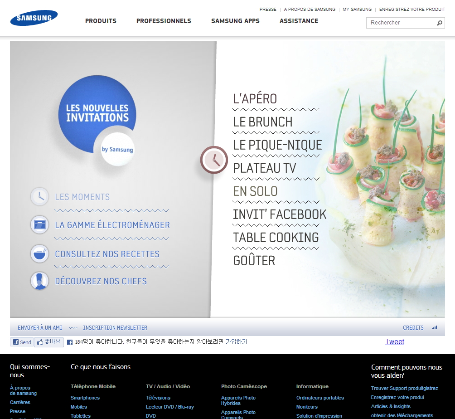Click the clock icon beside Les Moments
Image resolution: width=455 pixels, height=419 pixels.
pos(39,197)
